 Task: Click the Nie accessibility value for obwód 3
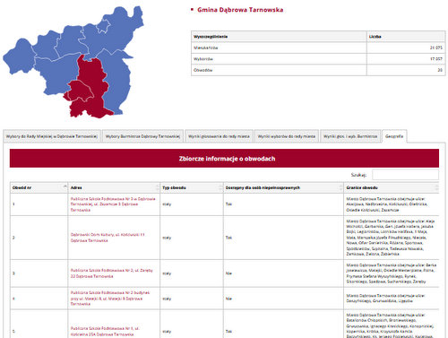228,273
